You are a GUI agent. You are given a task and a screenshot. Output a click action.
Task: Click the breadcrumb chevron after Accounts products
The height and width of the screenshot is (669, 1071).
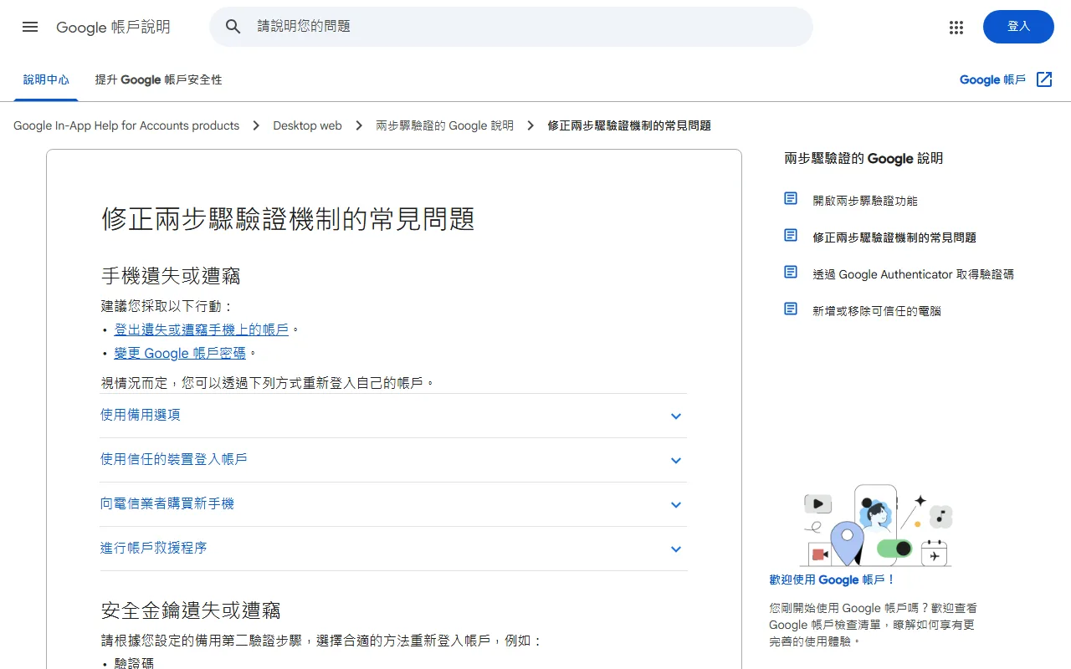pyautogui.click(x=256, y=125)
